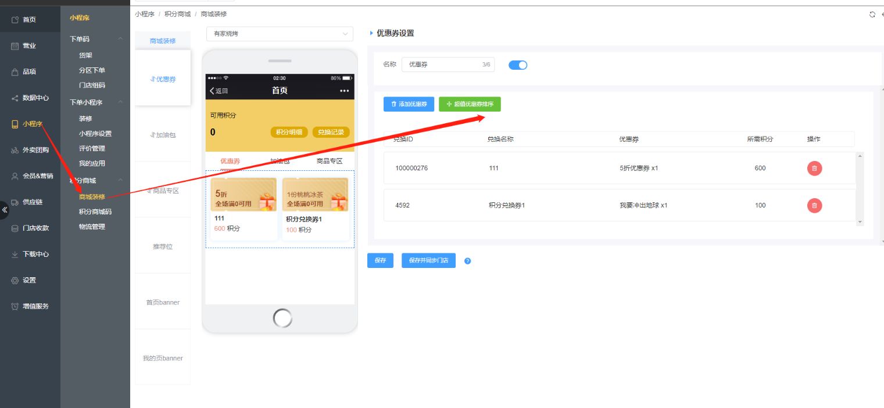Image resolution: width=884 pixels, height=408 pixels.
Task: Delete the 积分兑换券1 row
Action: [814, 205]
